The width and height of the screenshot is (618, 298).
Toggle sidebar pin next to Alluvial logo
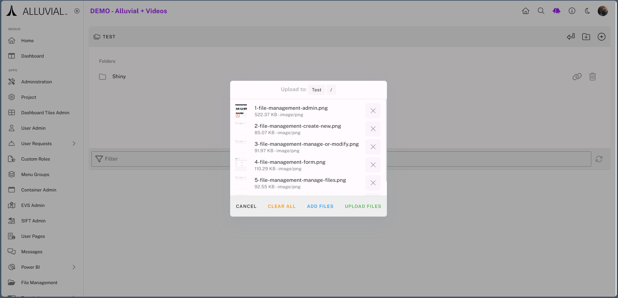[77, 11]
